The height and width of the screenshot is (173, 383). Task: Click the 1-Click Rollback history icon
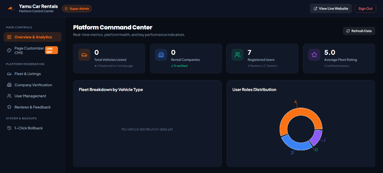[x=9, y=128]
